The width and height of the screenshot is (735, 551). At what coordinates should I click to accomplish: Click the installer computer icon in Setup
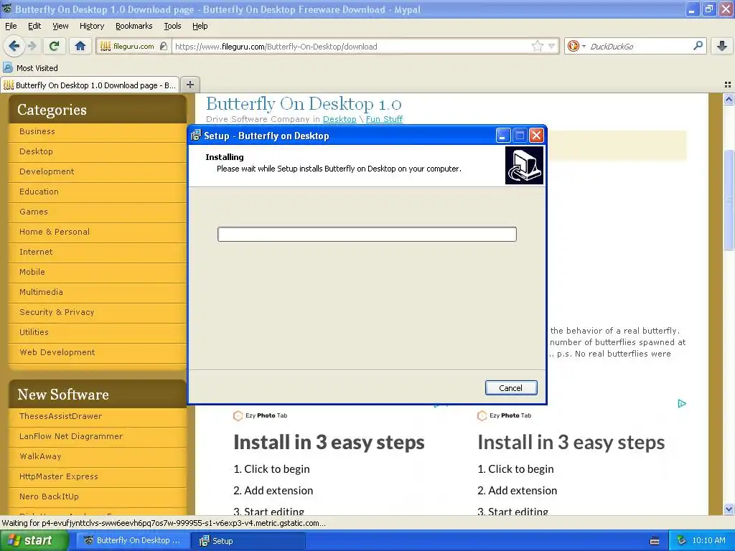click(x=524, y=166)
